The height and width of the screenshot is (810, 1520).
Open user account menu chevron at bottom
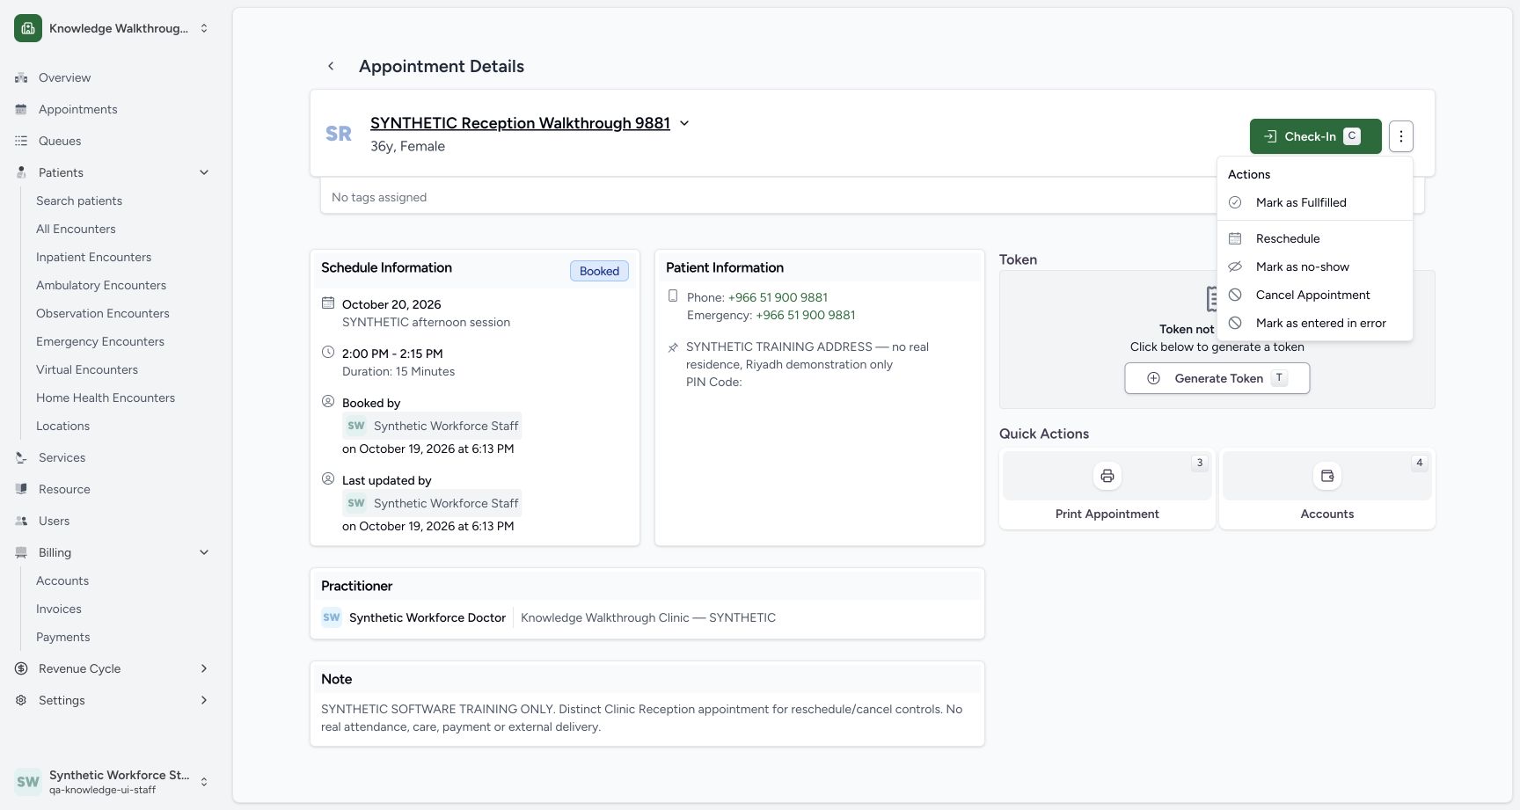(x=204, y=782)
